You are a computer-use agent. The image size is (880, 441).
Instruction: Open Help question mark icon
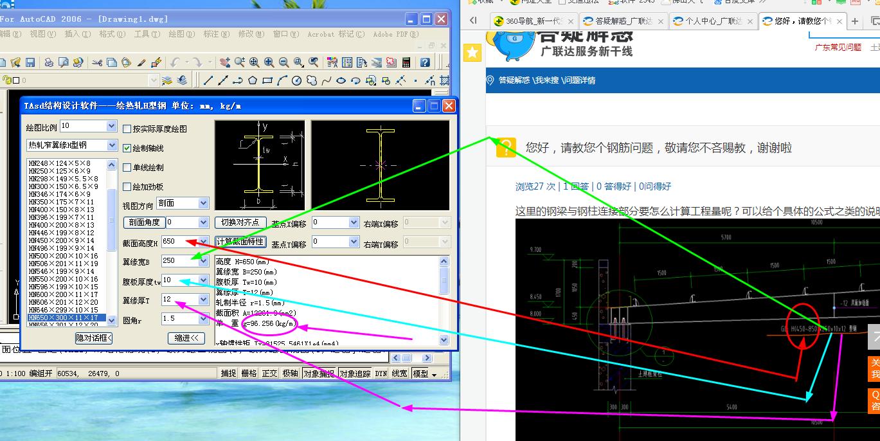[x=425, y=62]
